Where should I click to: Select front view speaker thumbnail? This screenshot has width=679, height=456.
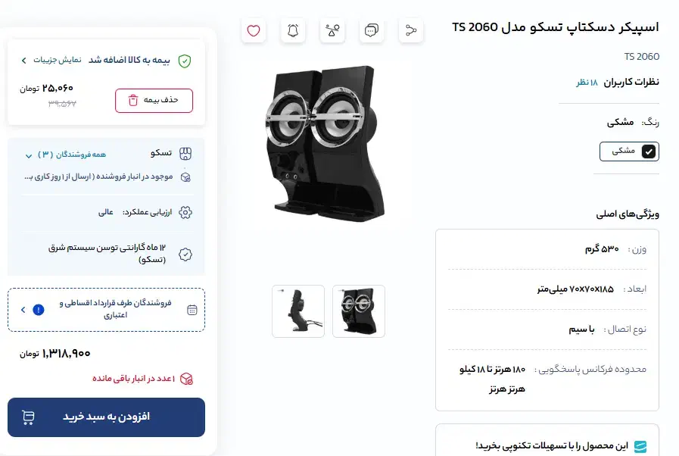(x=359, y=311)
